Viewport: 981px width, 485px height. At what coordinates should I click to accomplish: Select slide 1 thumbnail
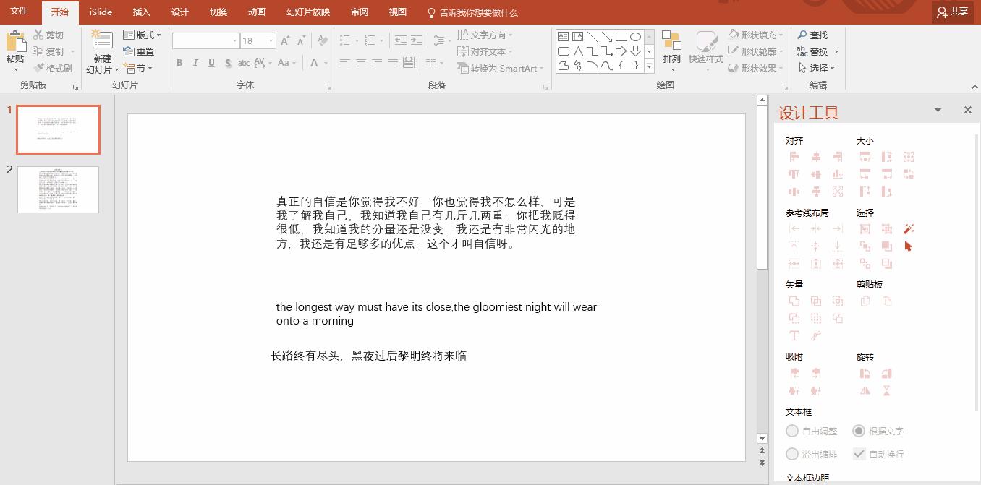click(58, 130)
